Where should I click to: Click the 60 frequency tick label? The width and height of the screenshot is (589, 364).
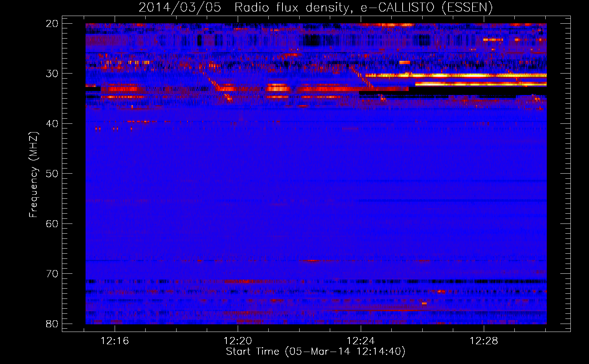tap(52, 223)
